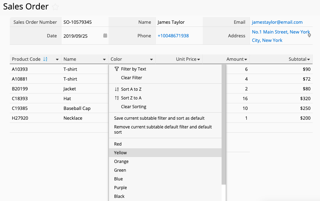This screenshot has width=320, height=201.
Task: Expand the Subtotal column dropdown arrow
Action: 308,59
